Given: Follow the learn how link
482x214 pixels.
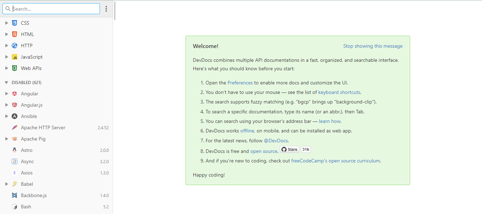Looking at the screenshot, I should (330, 121).
